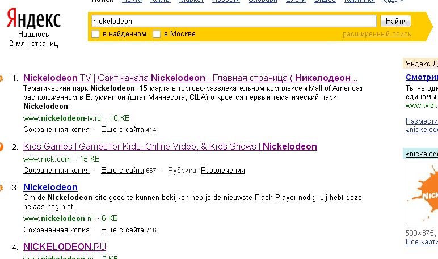Screen dimensions: 438x259
Task: Open the third result titled Nickelodeon
Action: point(50,187)
